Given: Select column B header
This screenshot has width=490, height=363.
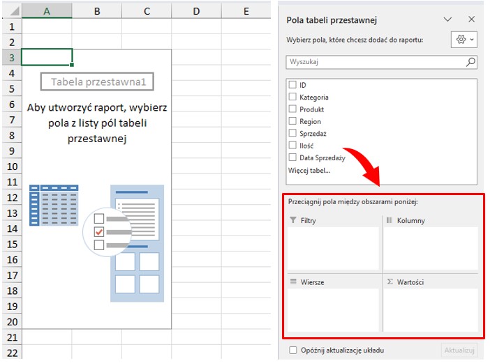Looking at the screenshot, I should tap(97, 11).
